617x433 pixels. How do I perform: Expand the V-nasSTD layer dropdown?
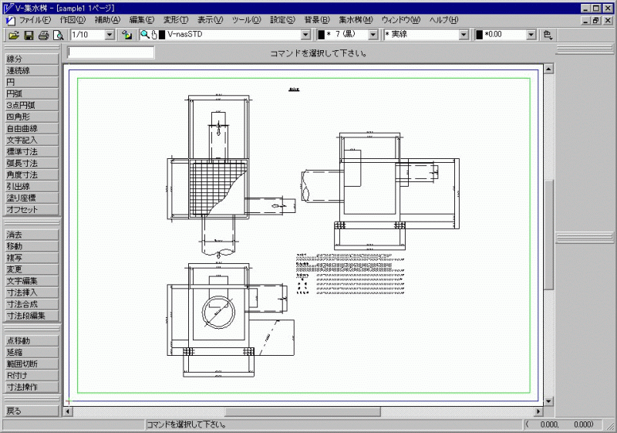tap(306, 35)
